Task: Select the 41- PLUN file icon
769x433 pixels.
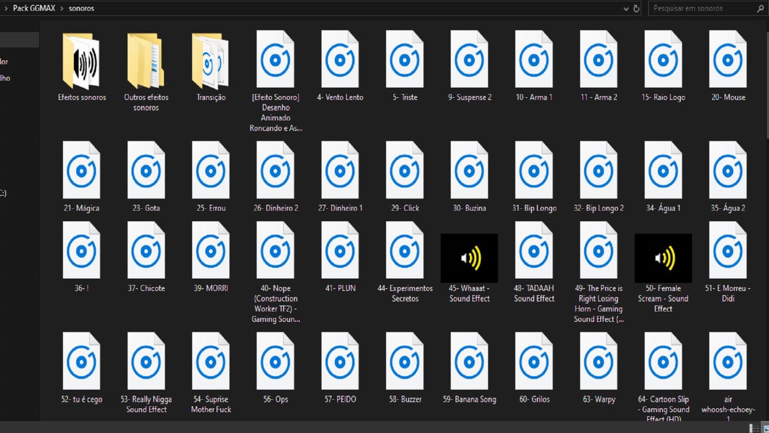Action: 340,250
